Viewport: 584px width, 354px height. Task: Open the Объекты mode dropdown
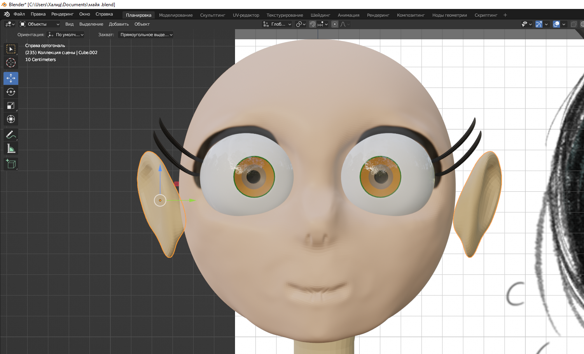click(x=40, y=24)
